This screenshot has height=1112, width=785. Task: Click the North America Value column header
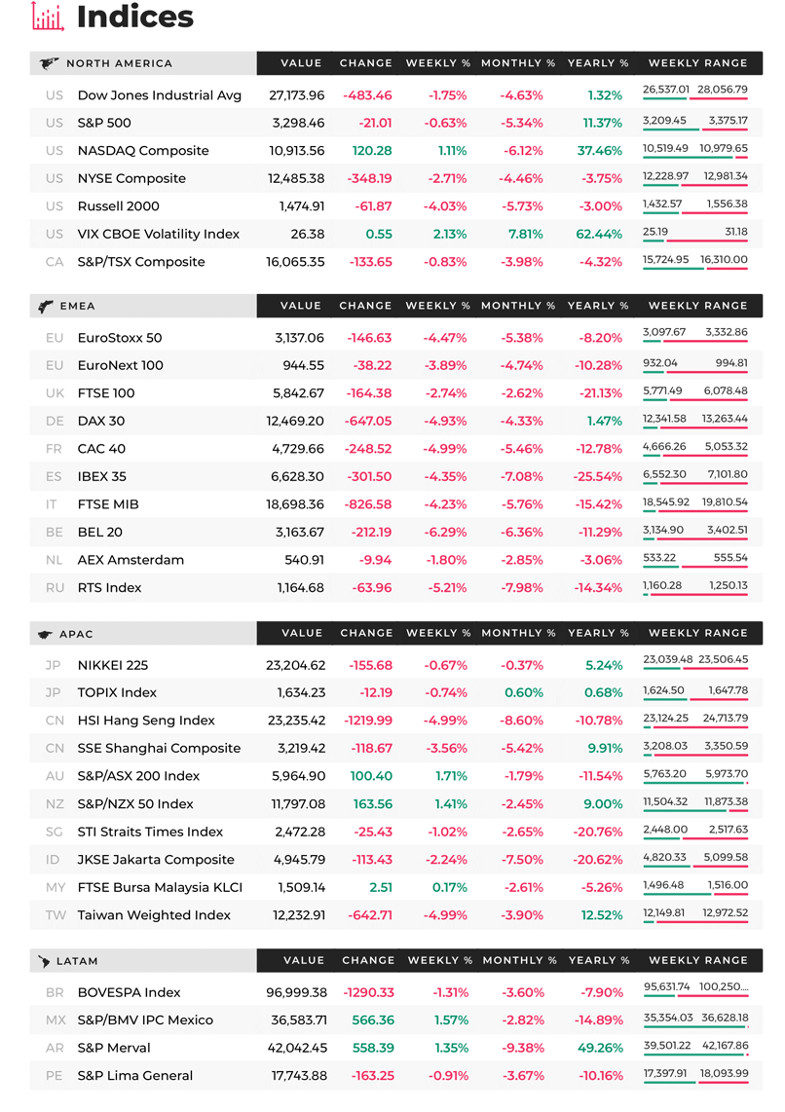point(301,63)
